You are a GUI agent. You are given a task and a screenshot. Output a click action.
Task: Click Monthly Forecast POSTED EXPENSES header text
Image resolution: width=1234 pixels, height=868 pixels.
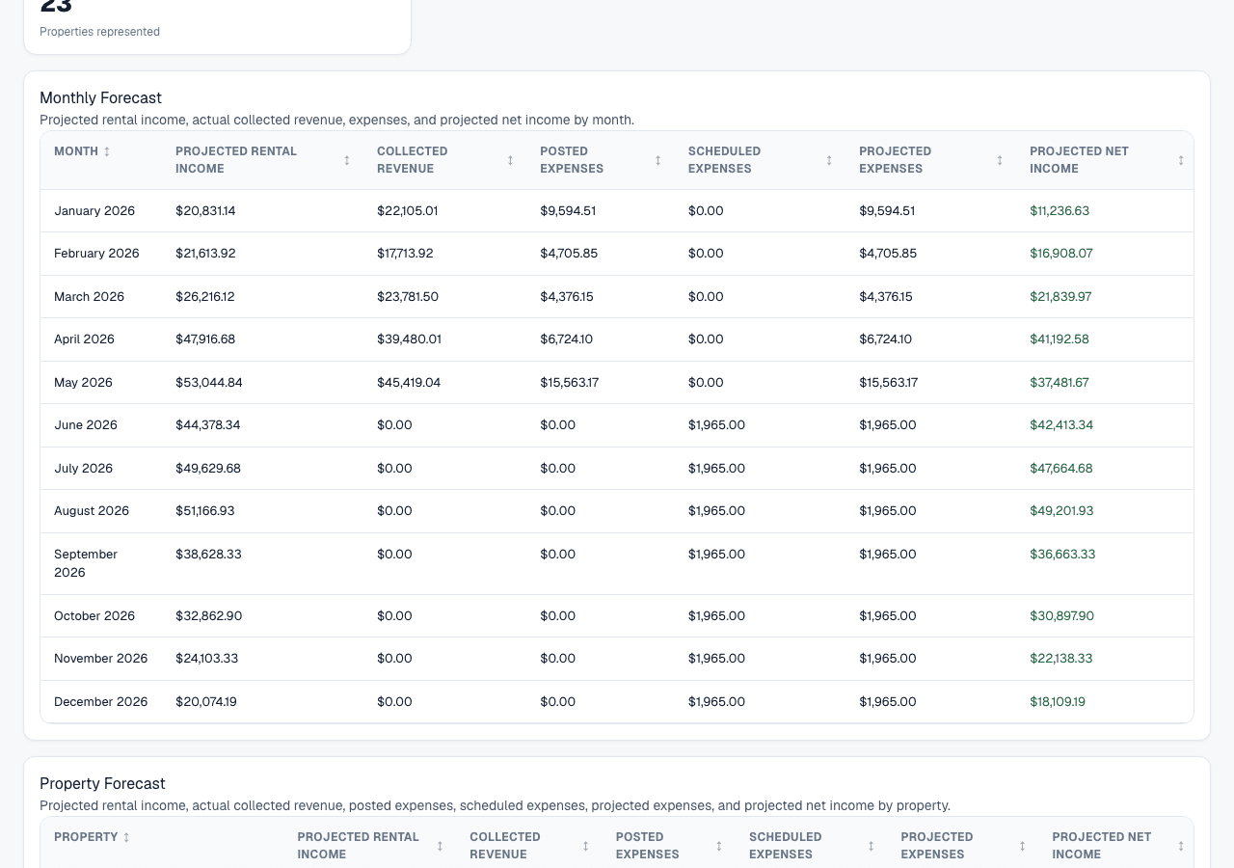point(572,160)
